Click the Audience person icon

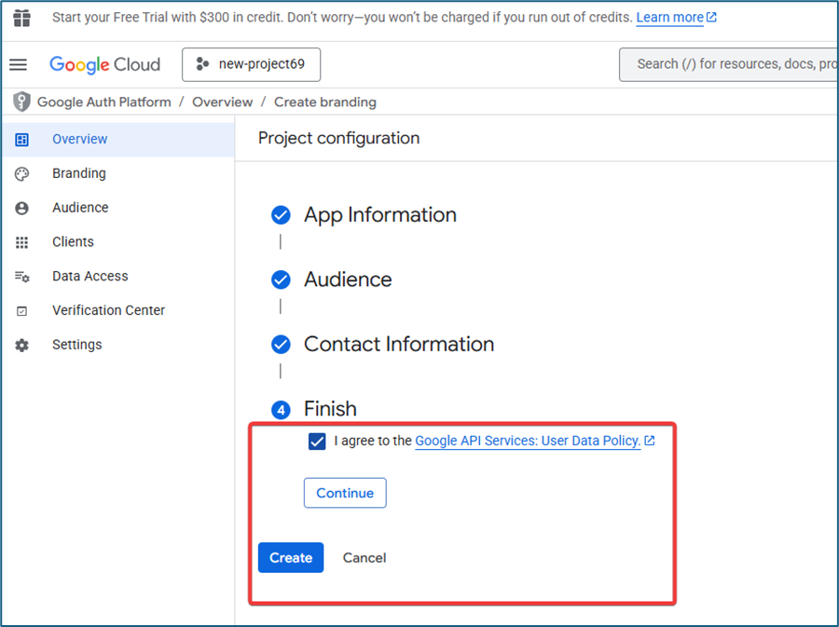coord(22,208)
